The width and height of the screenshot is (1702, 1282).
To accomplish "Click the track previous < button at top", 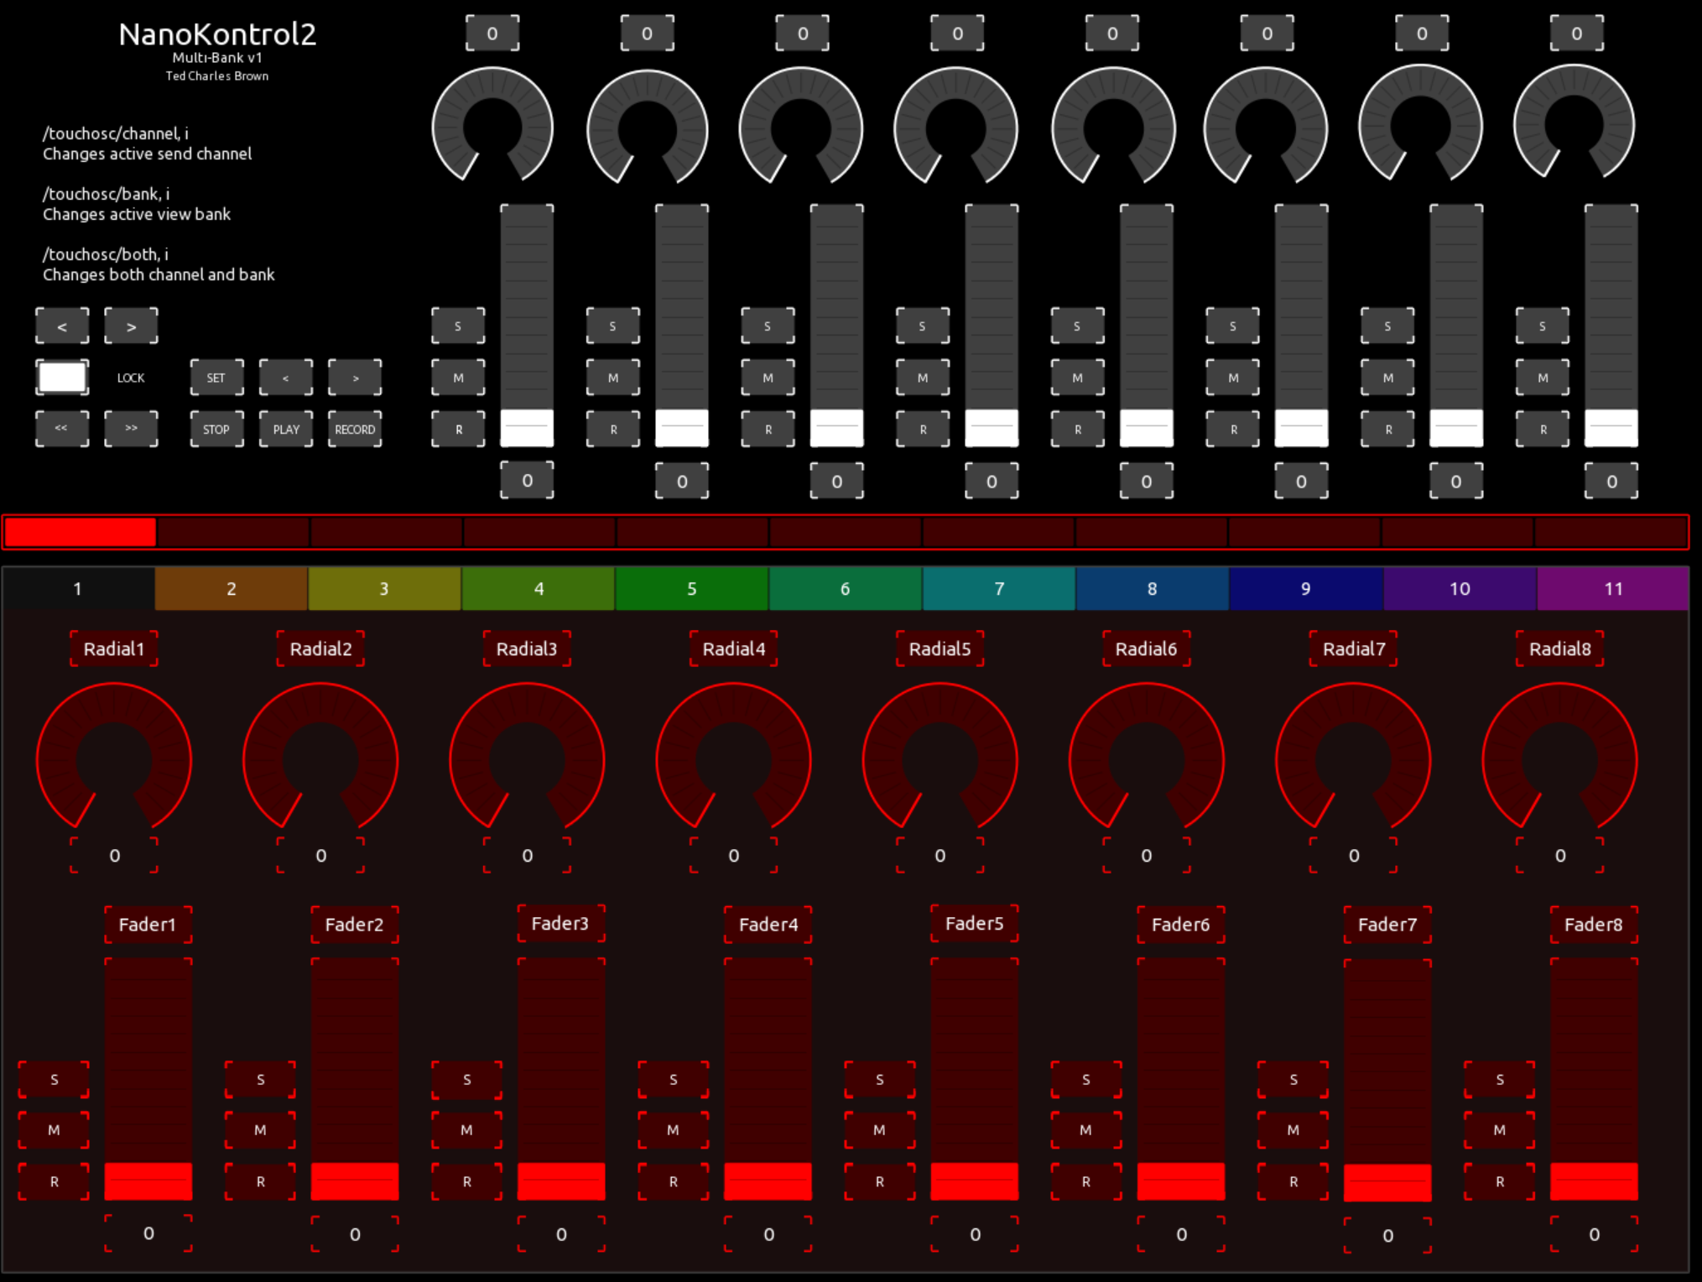I will tap(61, 326).
